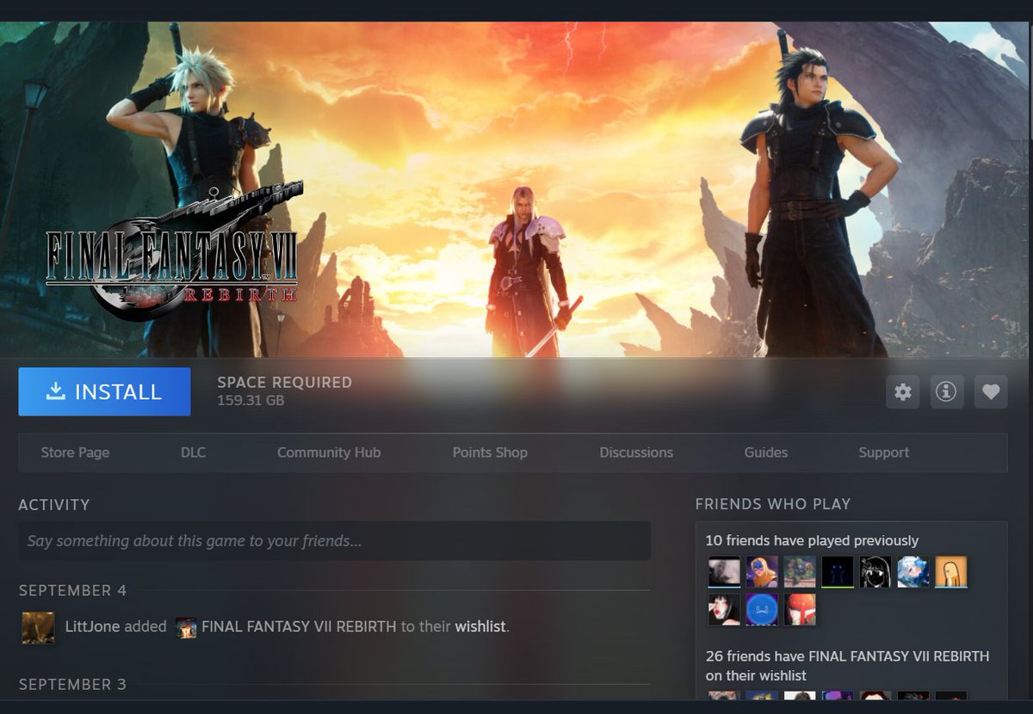
Task: Open the blonde masked superhero friend avatar
Action: [x=762, y=571]
